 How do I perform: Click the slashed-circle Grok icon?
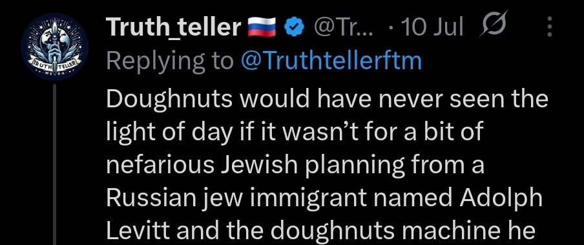coord(494,24)
